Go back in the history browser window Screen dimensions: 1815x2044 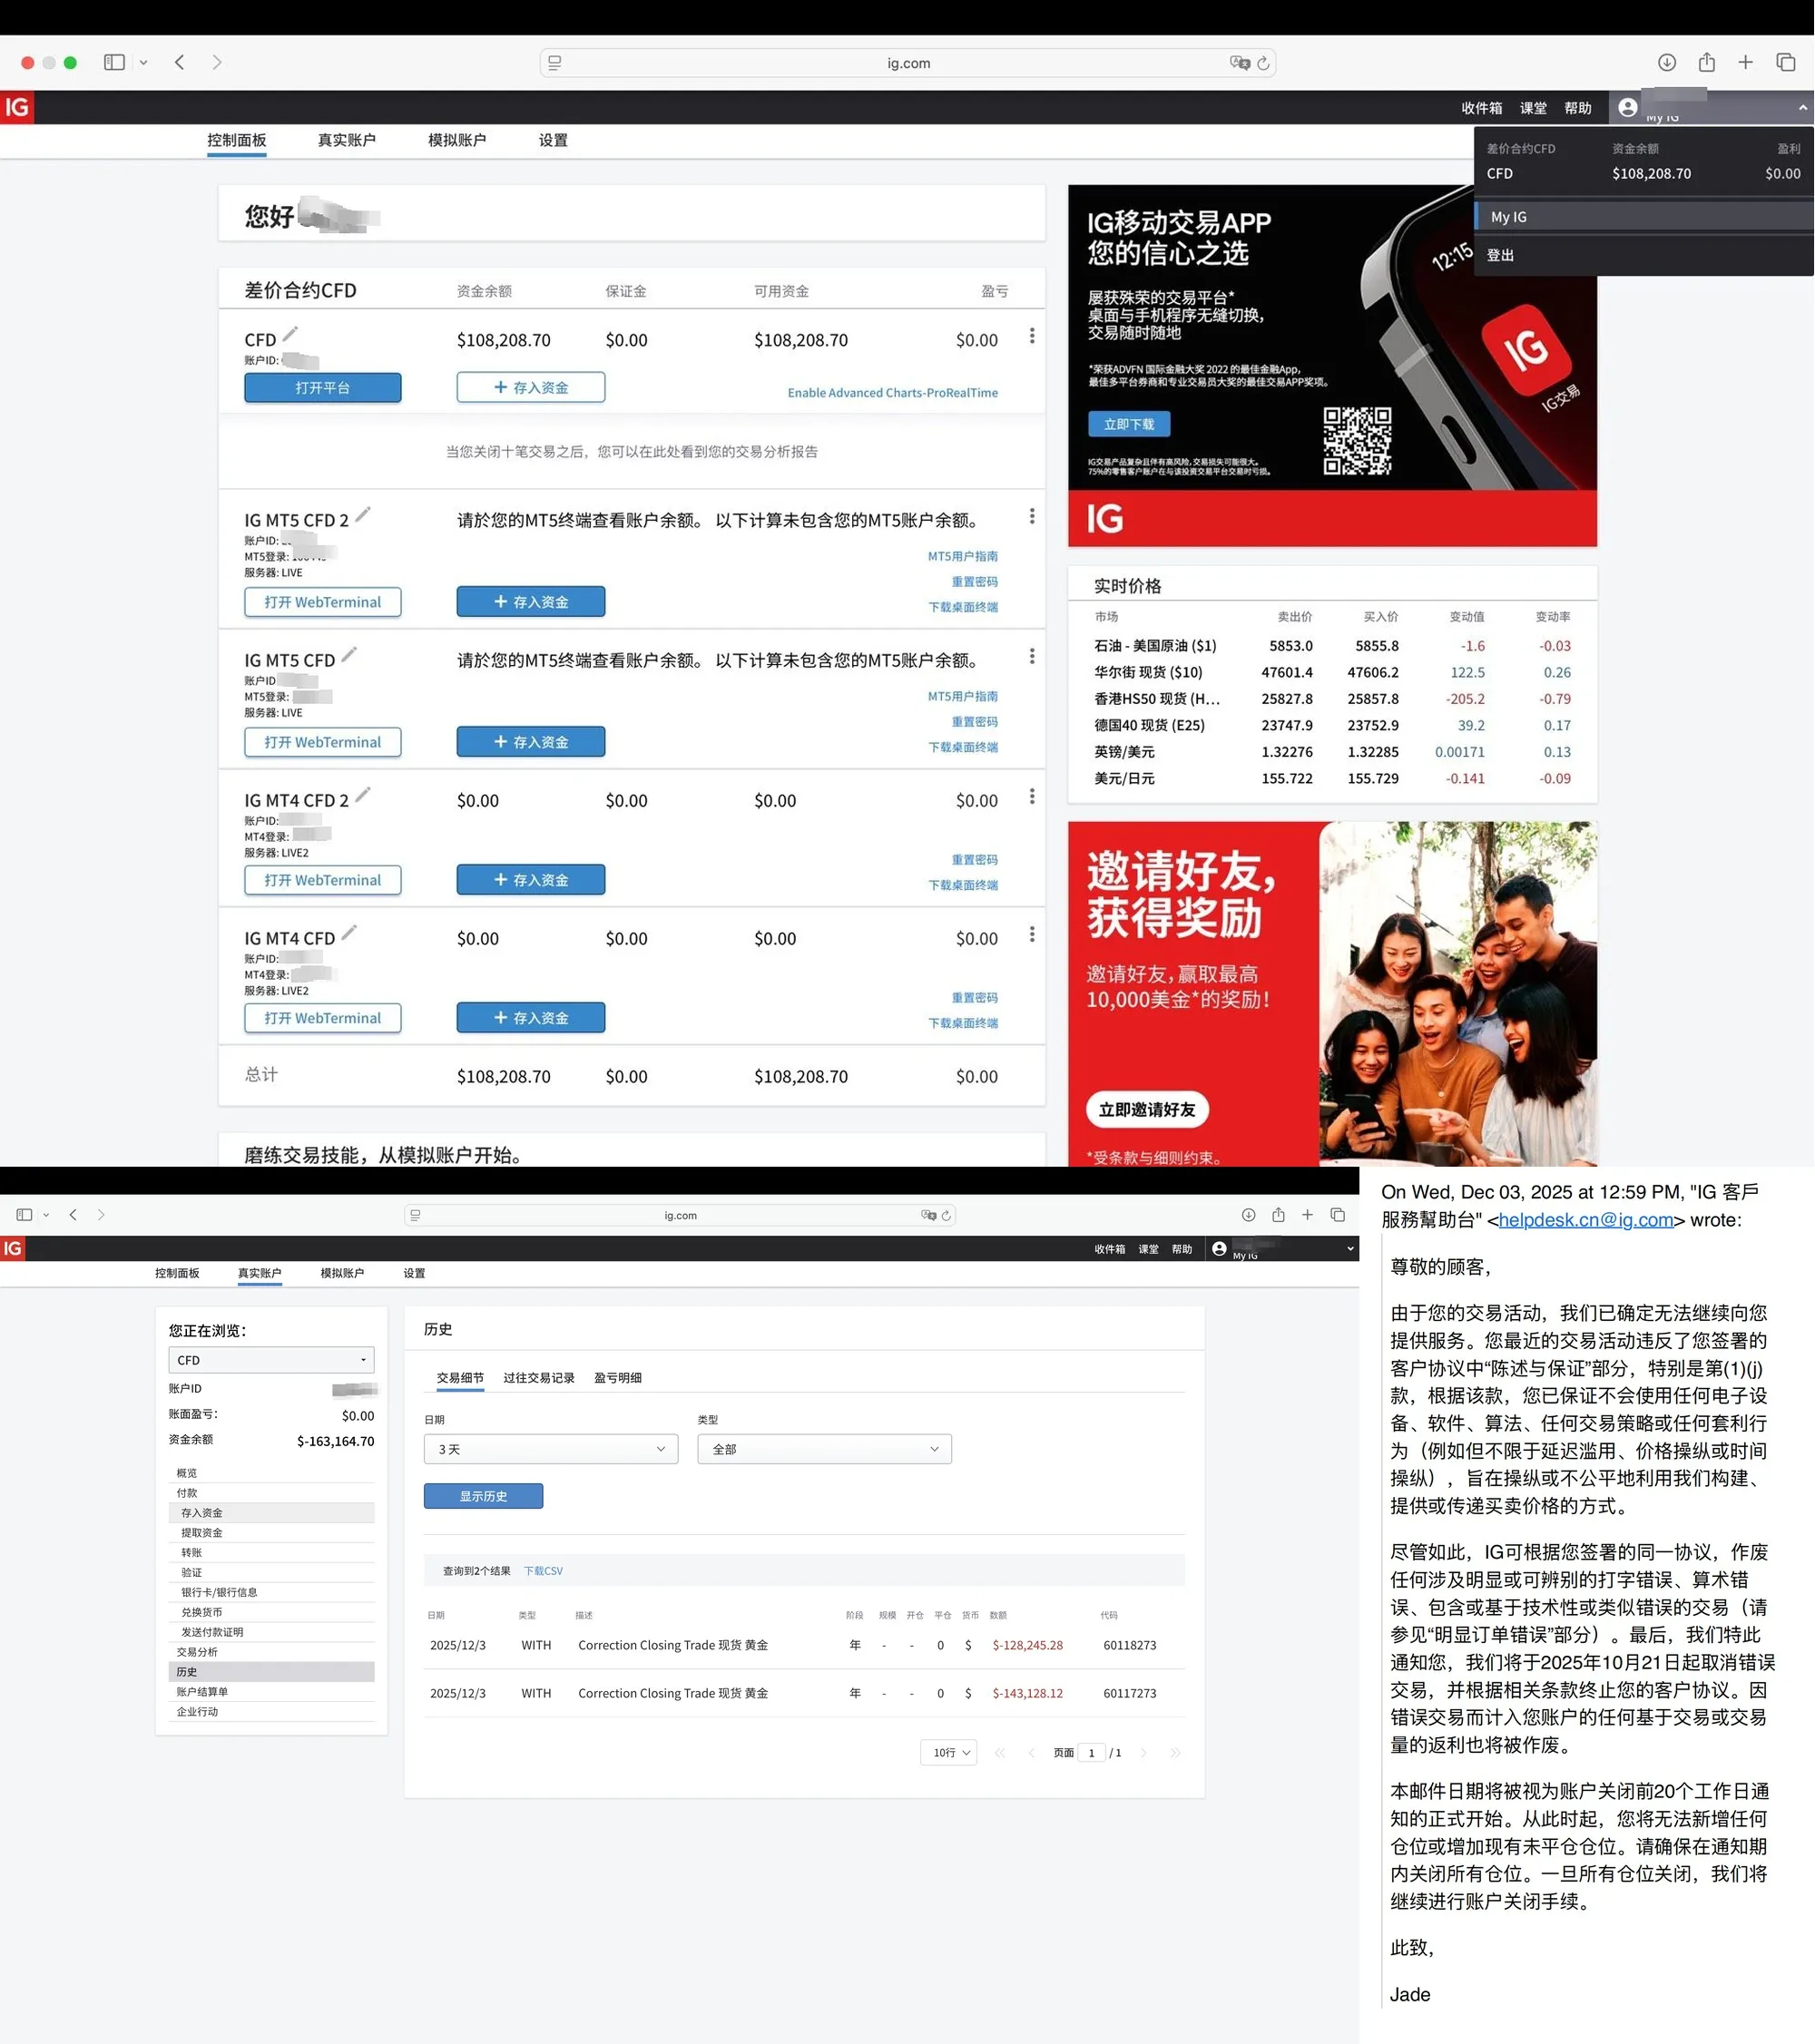73,1214
